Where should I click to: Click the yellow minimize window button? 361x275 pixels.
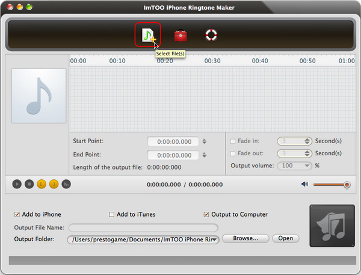pos(20,7)
